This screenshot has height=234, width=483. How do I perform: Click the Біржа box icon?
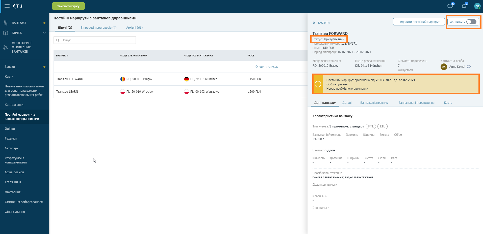coord(6,33)
